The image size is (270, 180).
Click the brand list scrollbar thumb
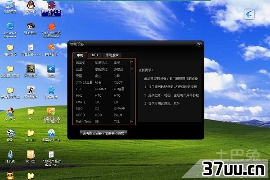coord(132,68)
